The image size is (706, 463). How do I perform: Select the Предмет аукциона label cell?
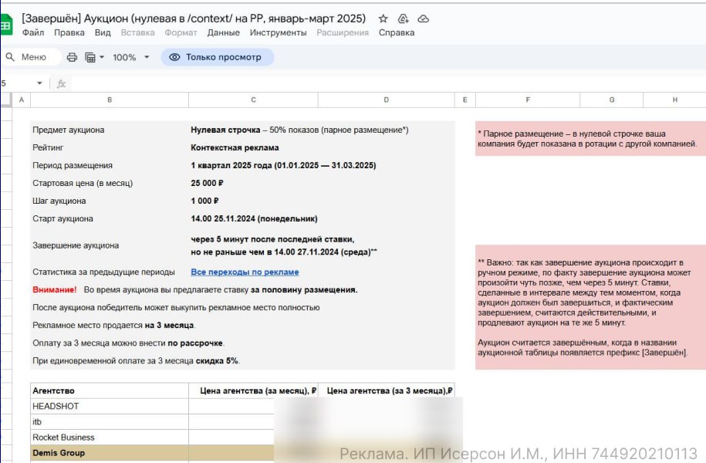click(x=110, y=130)
